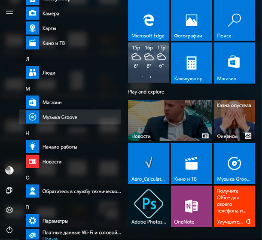Screen dimensions: 262x240
Task: Launch Adobe Photoshop tile
Action: tap(149, 206)
